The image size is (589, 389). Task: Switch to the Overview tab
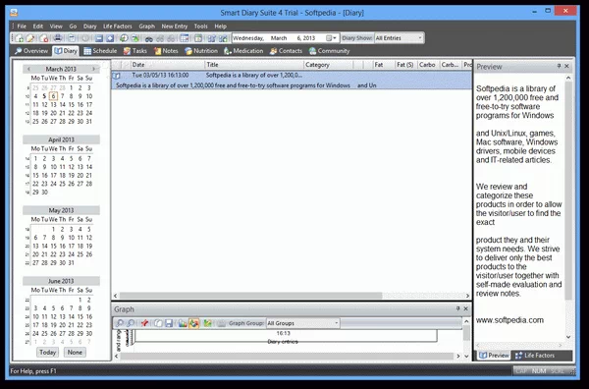[x=31, y=51]
